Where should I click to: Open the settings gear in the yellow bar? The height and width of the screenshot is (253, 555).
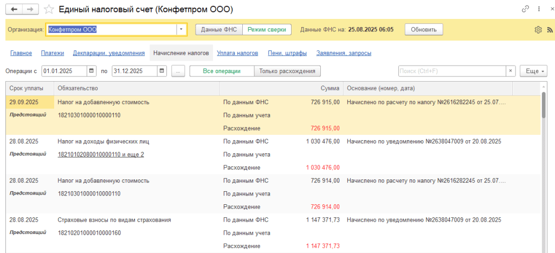click(x=538, y=30)
